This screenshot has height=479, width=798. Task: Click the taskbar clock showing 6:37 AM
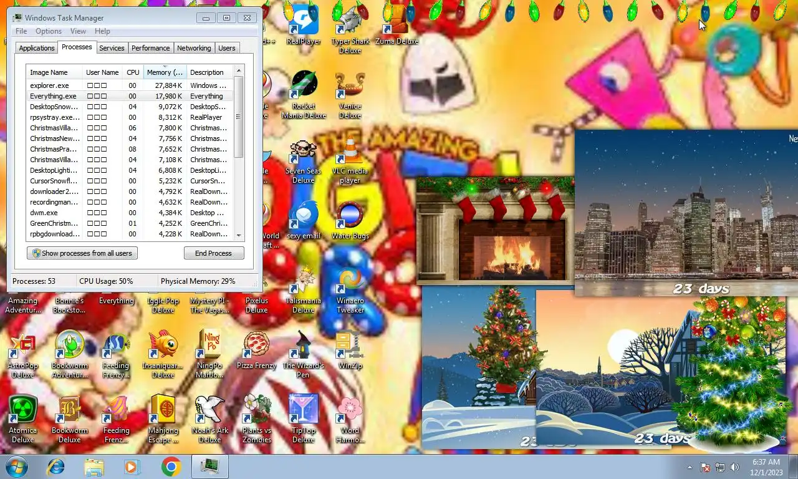765,467
